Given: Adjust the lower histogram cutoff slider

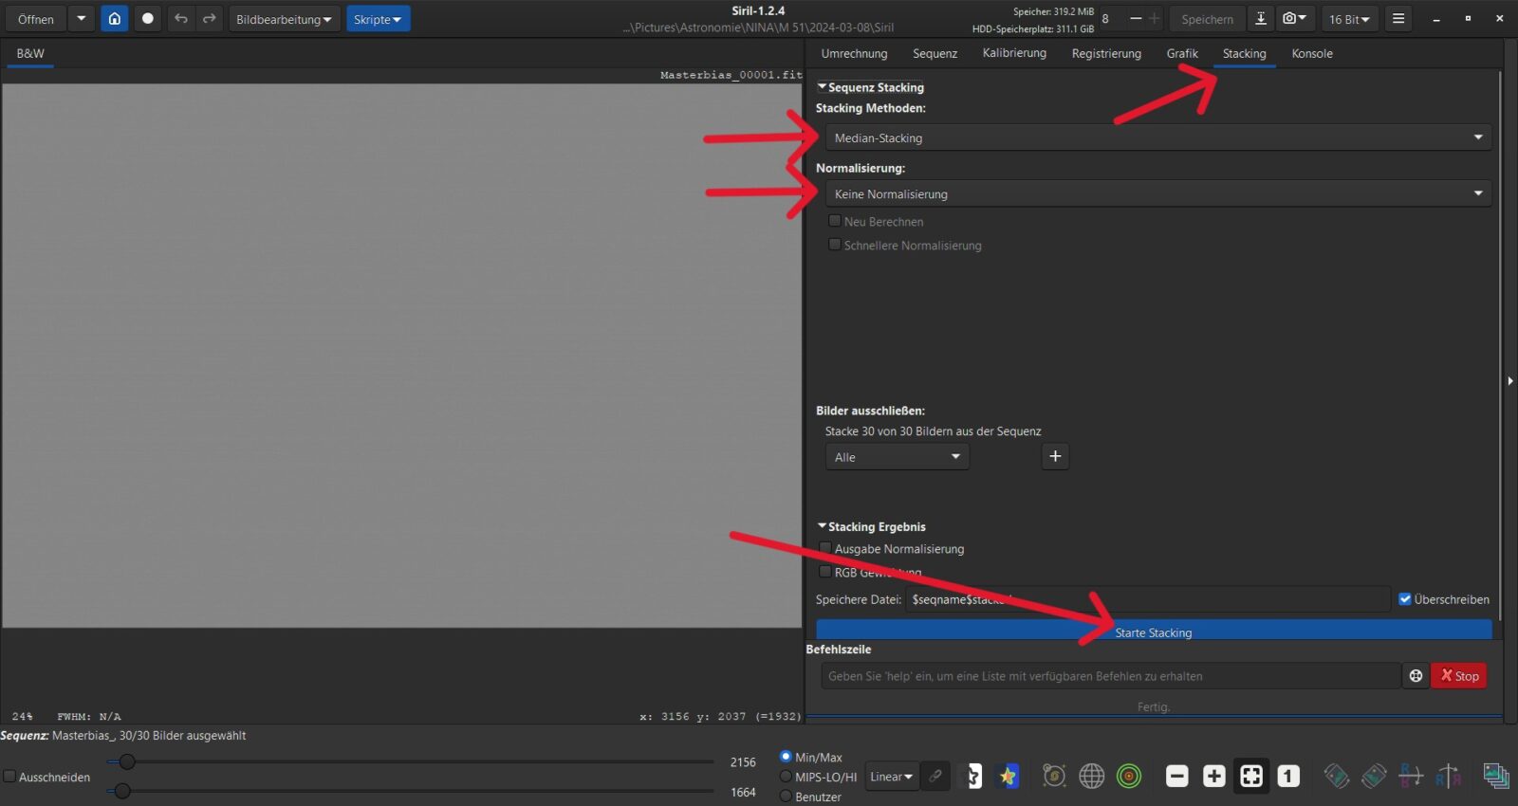Looking at the screenshot, I should pyautogui.click(x=122, y=791).
